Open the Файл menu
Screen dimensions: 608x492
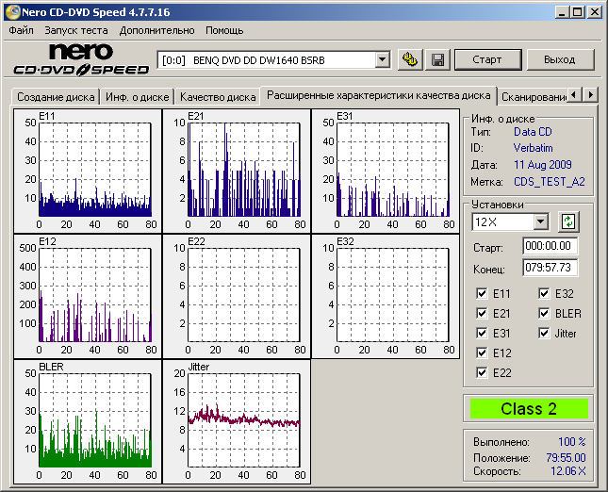point(21,30)
